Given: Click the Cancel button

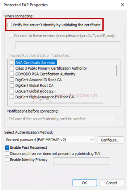Looking at the screenshot, I should pyautogui.click(x=112, y=183).
